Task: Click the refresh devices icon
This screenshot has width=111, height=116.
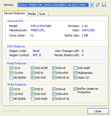Action: (98, 5)
